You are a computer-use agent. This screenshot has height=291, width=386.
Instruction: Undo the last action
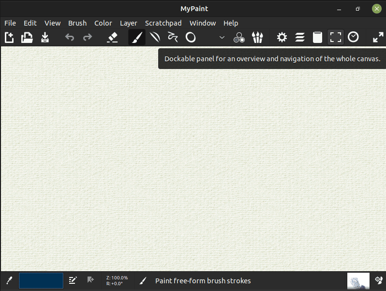(x=70, y=37)
